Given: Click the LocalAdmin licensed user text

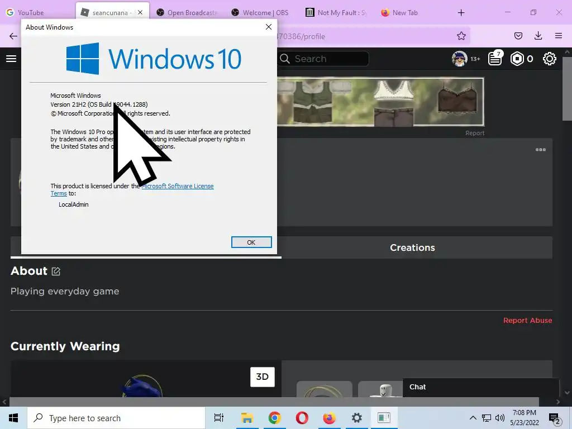Looking at the screenshot, I should [x=74, y=204].
